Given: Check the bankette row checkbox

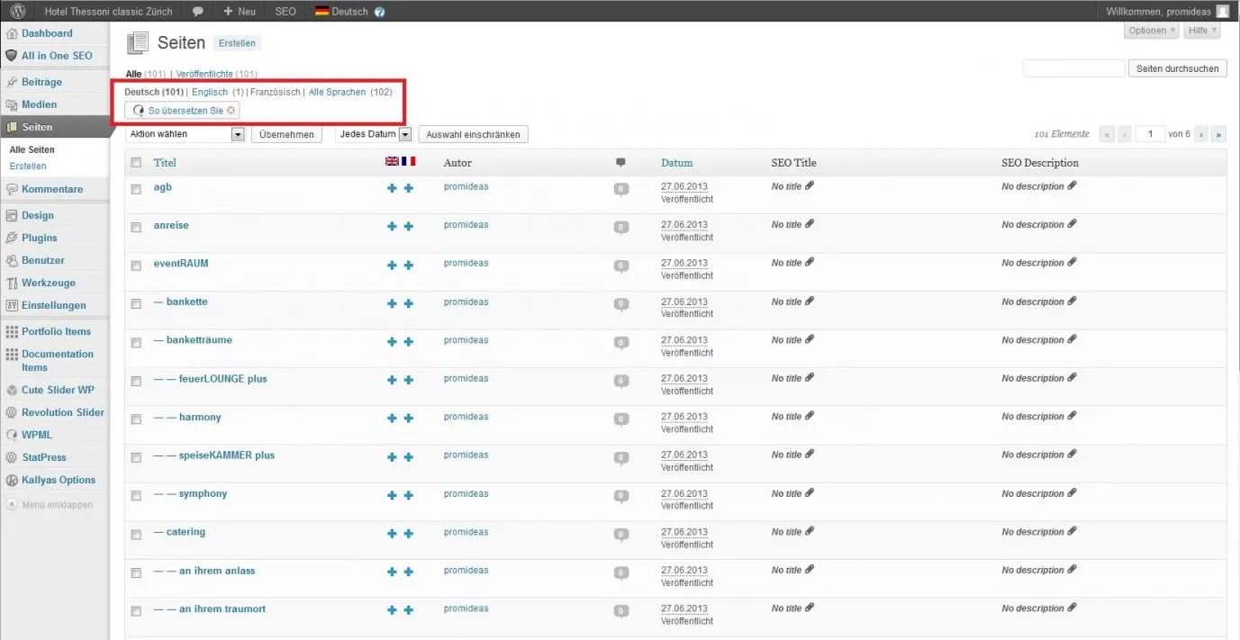Looking at the screenshot, I should coord(136,304).
